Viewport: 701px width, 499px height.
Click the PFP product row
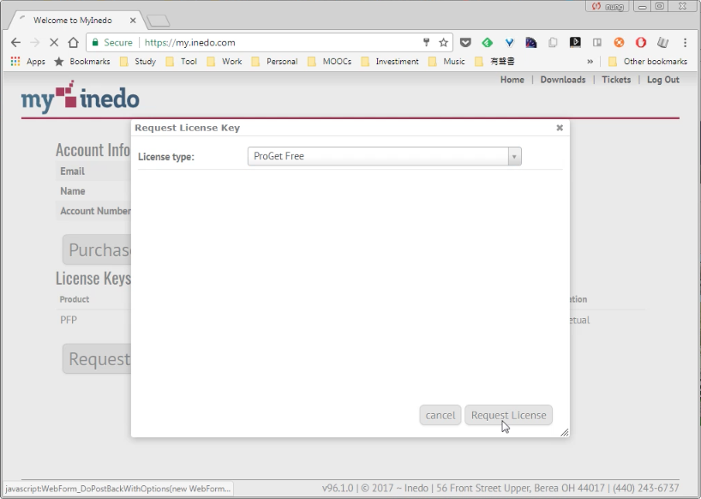69,320
